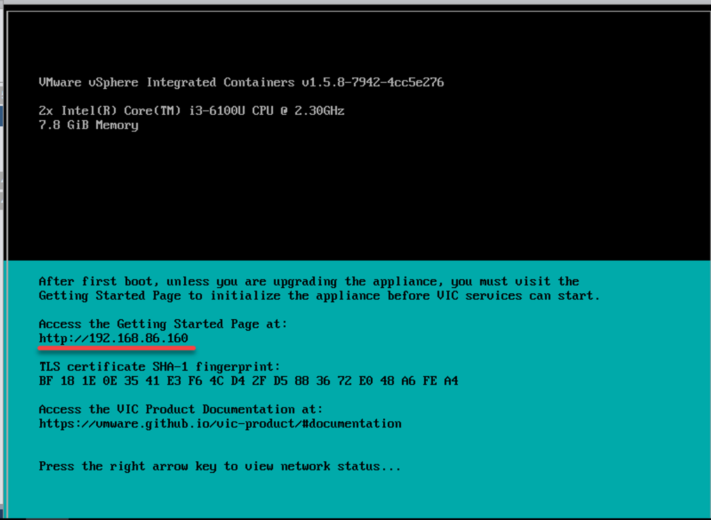This screenshot has height=520, width=711.
Task: Click the vmware.github.io vic-product documentation URL
Action: pos(220,424)
